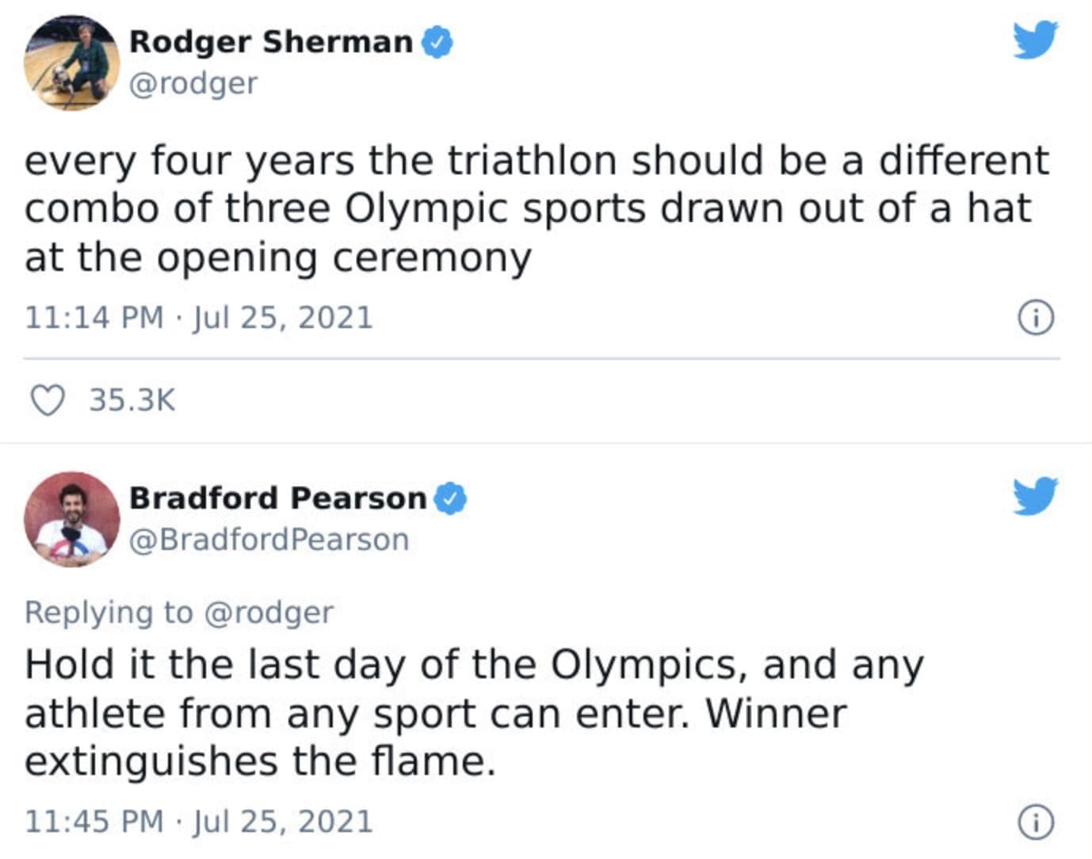Click the verified badge beside Rodger Sherman
The width and height of the screenshot is (1092, 859).
click(437, 42)
